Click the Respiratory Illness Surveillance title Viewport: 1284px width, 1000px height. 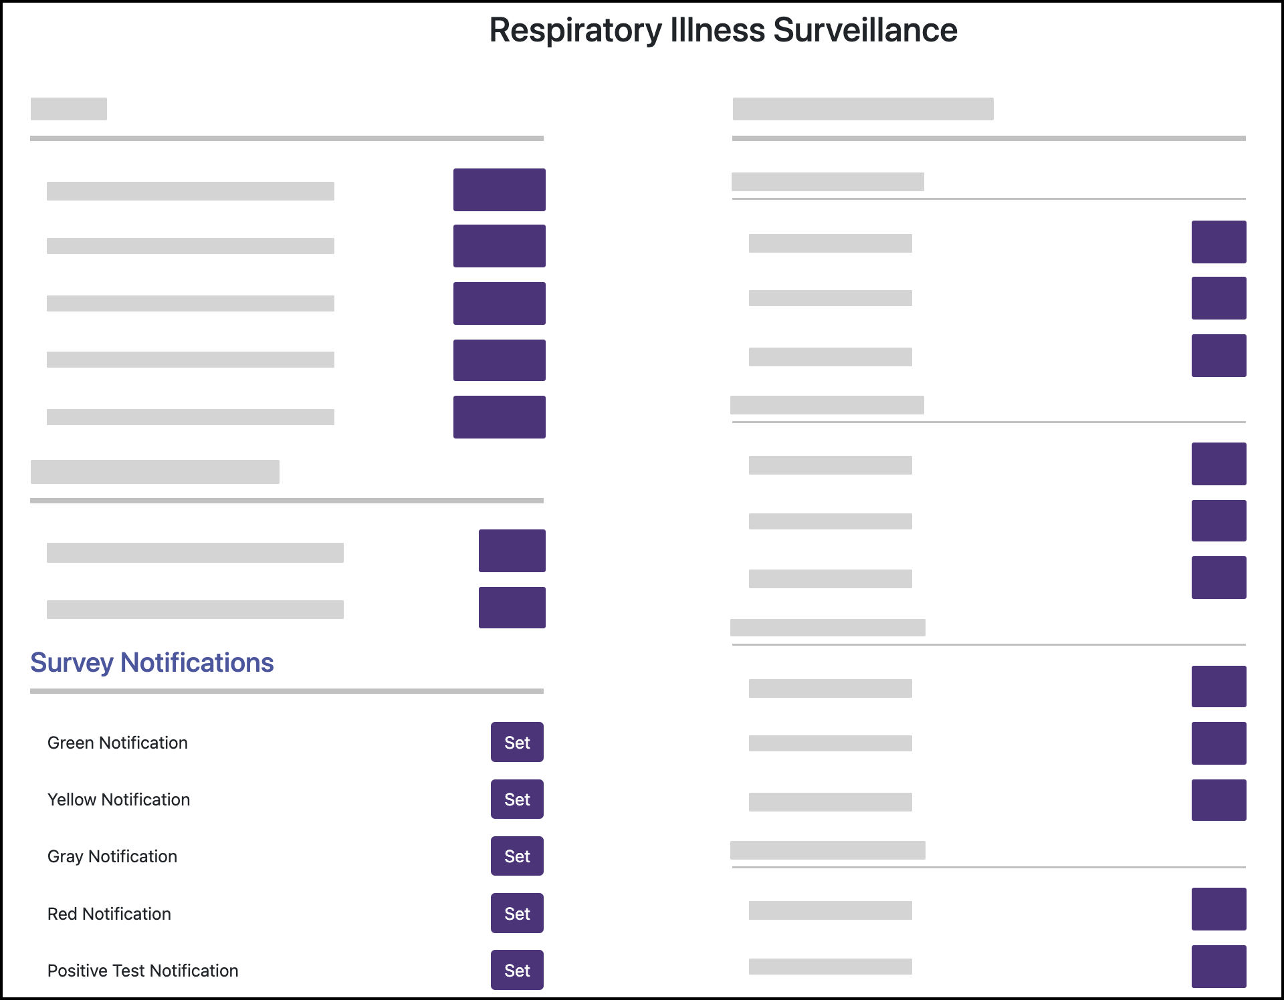tap(723, 30)
